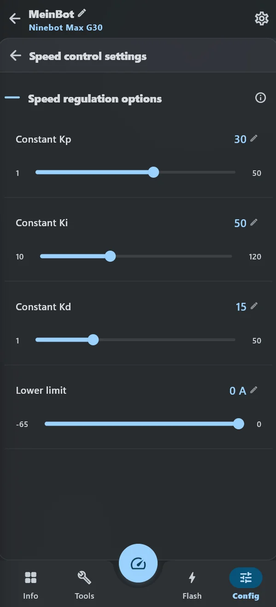The height and width of the screenshot is (607, 276).
Task: Return from Speed control settings via back arrow
Action: point(16,56)
